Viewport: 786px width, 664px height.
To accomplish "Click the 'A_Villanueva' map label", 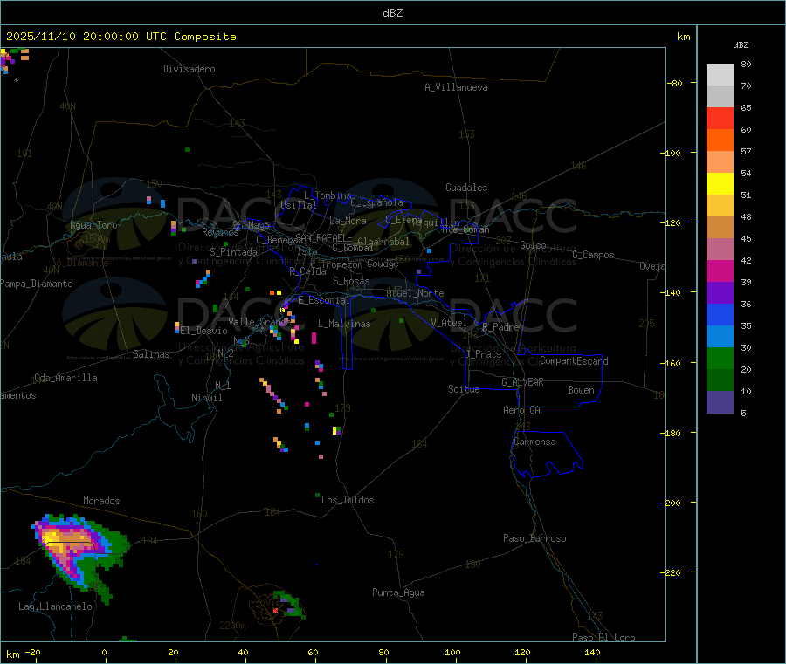I will click(456, 87).
